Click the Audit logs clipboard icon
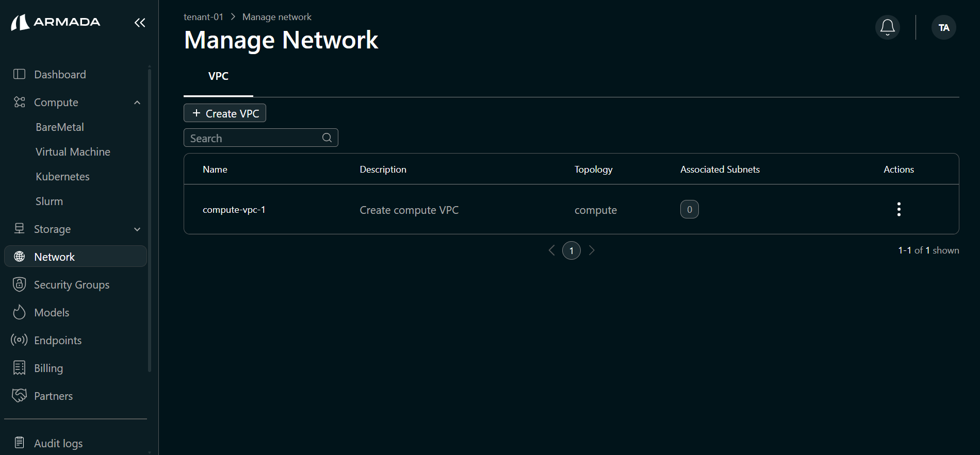 pos(19,443)
